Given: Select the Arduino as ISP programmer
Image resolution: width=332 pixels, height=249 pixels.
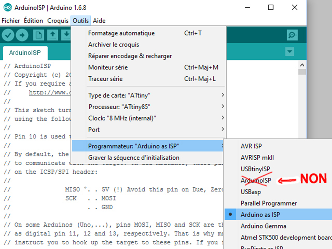Looking at the screenshot, I should point(278,214).
